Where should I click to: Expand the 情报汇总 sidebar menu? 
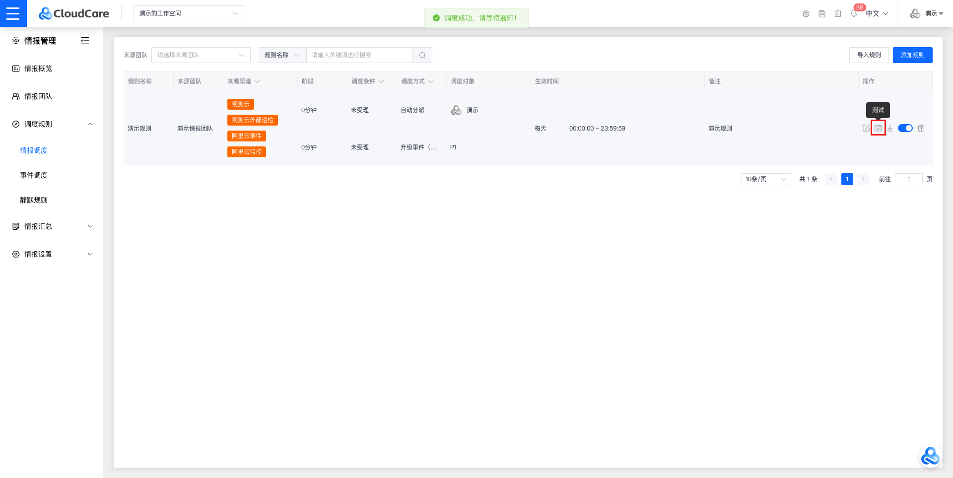[x=52, y=226]
